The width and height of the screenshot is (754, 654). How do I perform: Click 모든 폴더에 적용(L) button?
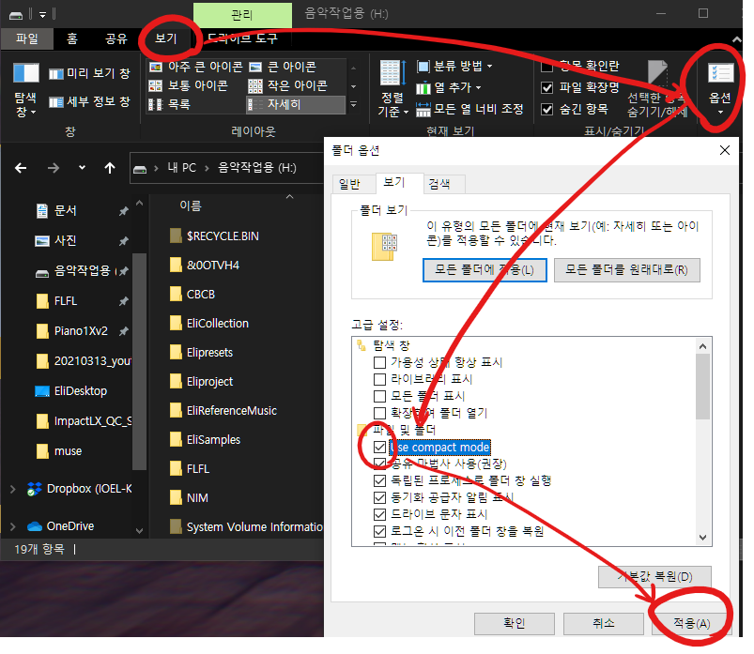pyautogui.click(x=485, y=270)
